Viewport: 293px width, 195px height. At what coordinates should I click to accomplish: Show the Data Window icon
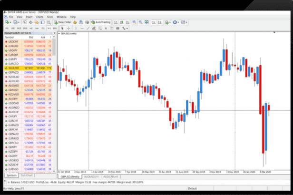tap(30, 22)
